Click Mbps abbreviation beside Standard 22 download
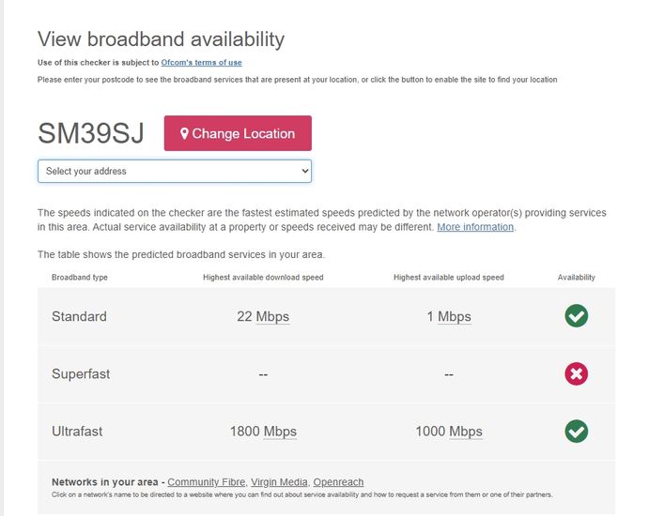Image resolution: width=649 pixels, height=516 pixels. coord(272,317)
